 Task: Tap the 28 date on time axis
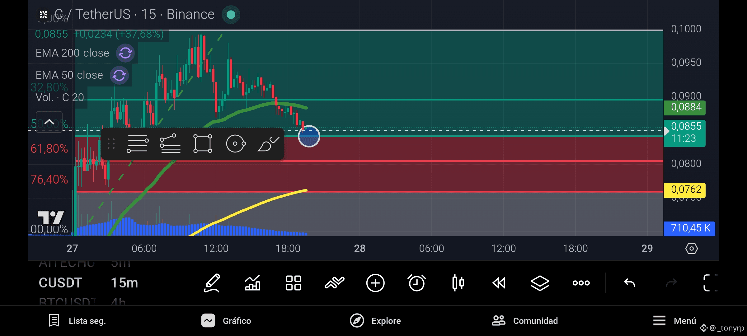[360, 249]
